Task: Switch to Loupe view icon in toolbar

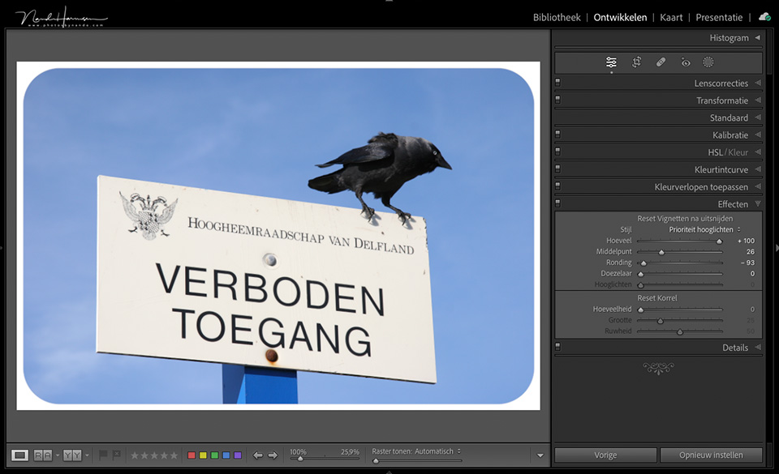Action: click(19, 455)
